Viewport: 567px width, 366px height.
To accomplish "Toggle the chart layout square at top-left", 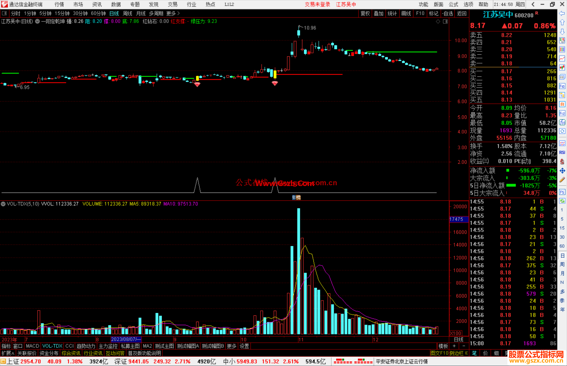I will point(4,13).
